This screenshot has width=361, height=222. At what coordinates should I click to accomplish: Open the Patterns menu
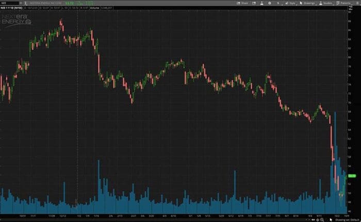pos(343,3)
